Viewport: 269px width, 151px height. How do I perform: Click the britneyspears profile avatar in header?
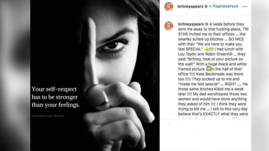169,6
